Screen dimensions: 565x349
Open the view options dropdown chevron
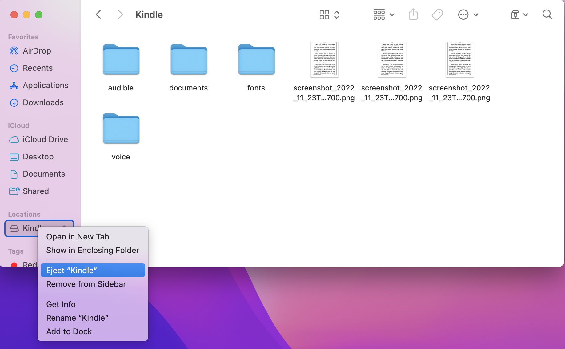[x=337, y=14]
